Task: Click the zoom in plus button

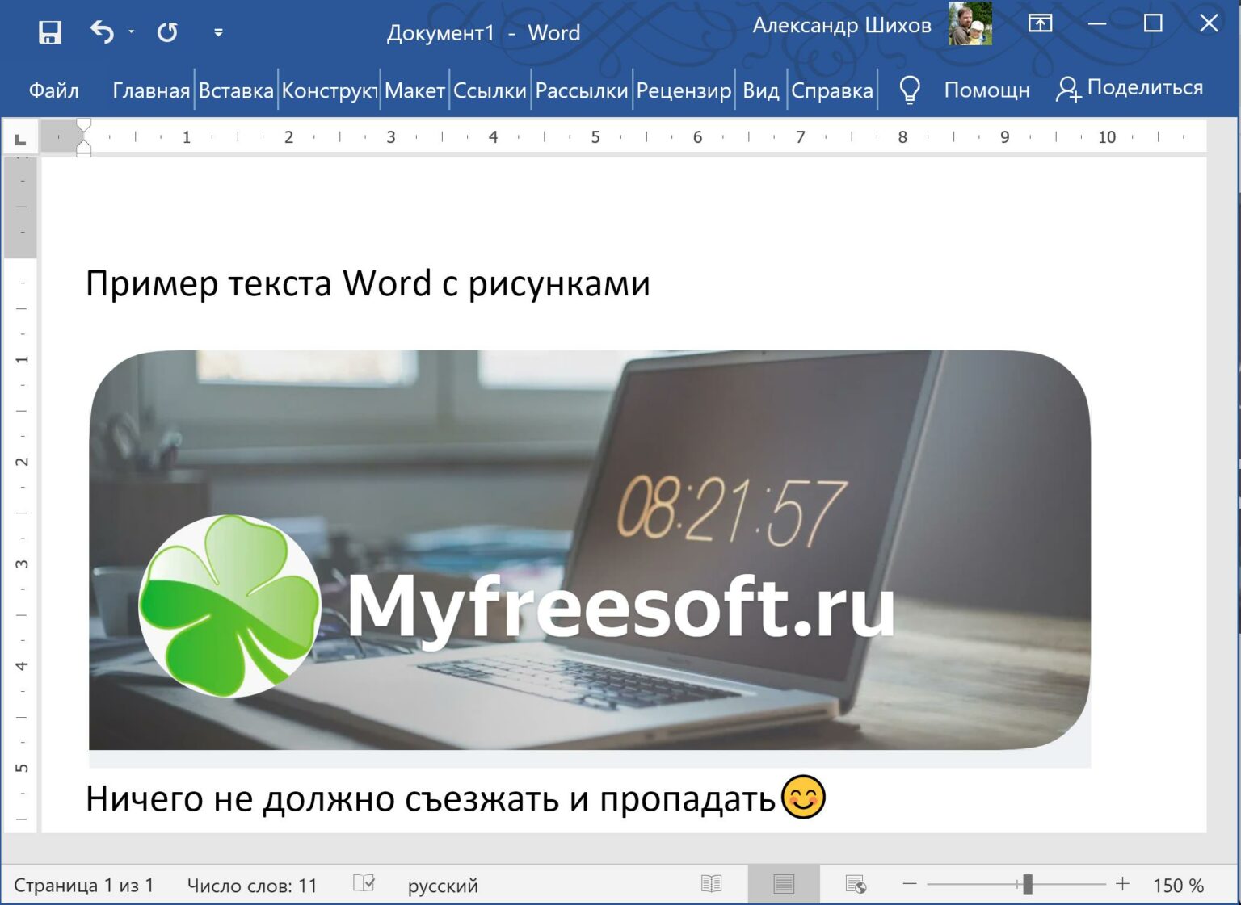Action: coord(1122,885)
